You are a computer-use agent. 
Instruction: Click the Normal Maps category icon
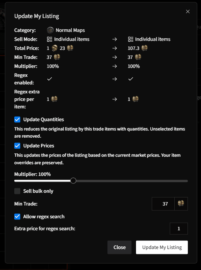(x=50, y=30)
